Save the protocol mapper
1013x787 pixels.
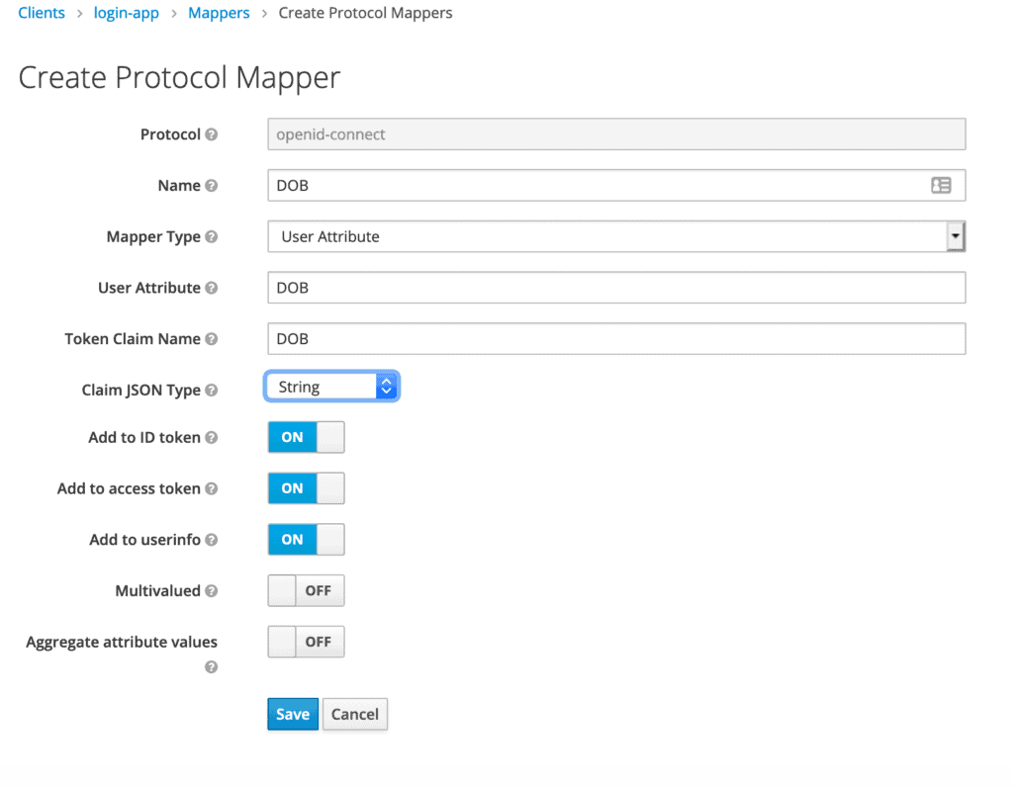point(293,715)
